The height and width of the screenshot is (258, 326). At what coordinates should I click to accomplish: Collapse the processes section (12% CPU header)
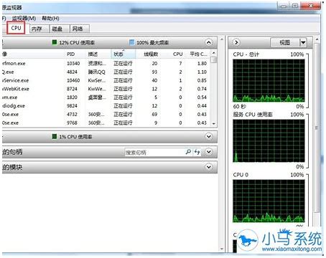coord(209,42)
